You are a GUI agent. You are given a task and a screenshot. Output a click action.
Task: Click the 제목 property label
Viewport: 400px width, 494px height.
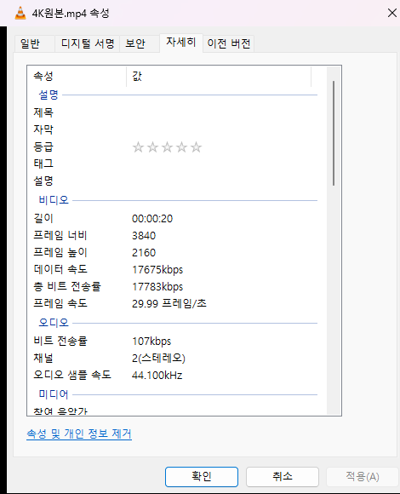coord(43,112)
